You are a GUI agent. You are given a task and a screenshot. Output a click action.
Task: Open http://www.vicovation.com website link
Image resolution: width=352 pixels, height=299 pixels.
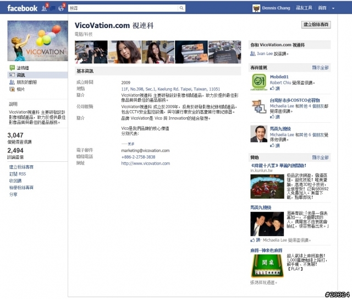click(145, 164)
